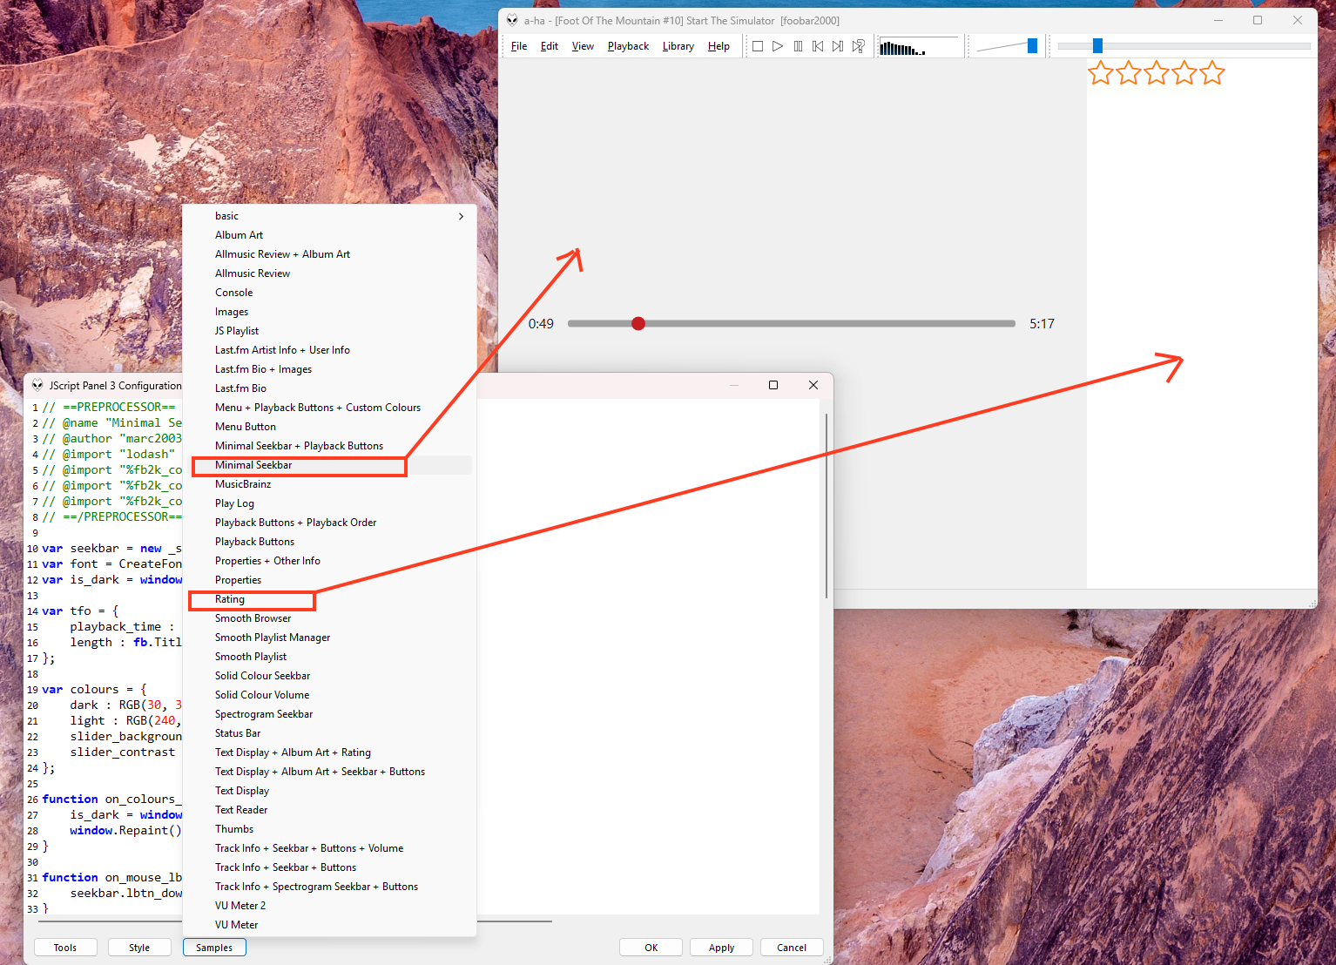The width and height of the screenshot is (1336, 965).
Task: Adjust the toolbar volume slider handle
Action: 1032,46
